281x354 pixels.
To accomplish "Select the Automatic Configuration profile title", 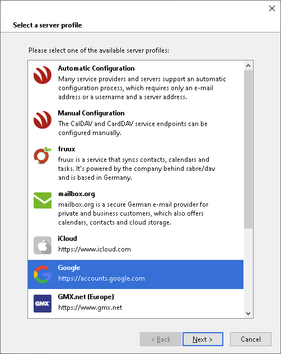I will click(x=96, y=68).
